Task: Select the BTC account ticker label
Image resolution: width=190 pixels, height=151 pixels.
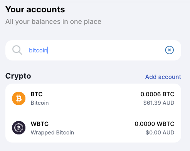Action: 37,94
